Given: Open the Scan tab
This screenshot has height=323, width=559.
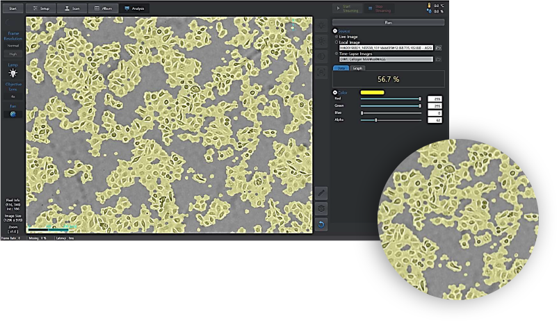Looking at the screenshot, I should 72,8.
